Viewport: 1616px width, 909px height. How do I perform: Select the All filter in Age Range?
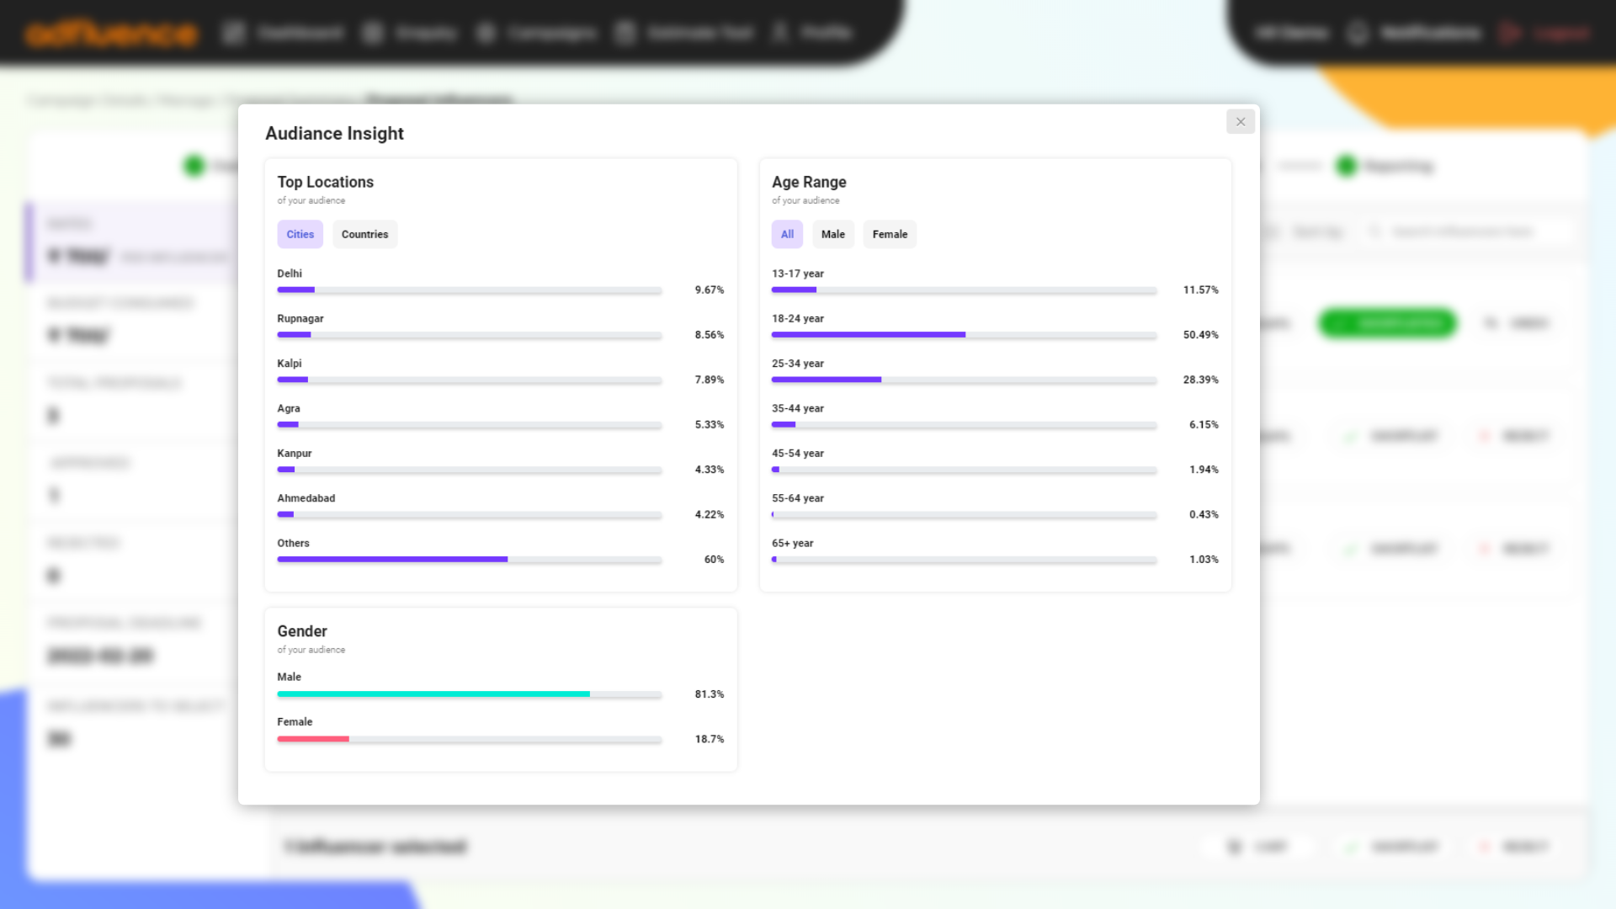(x=787, y=234)
